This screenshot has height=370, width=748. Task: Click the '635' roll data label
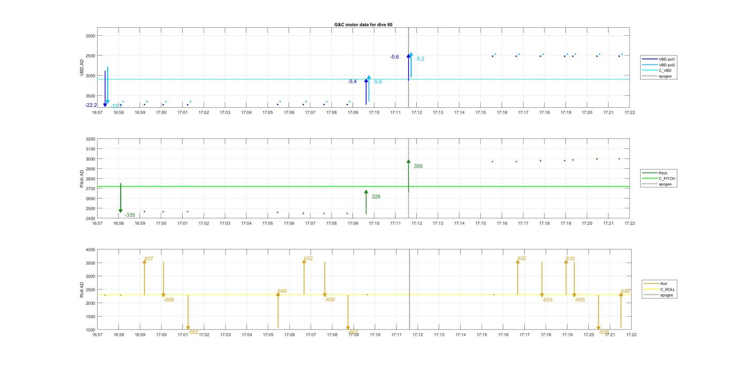571,258
